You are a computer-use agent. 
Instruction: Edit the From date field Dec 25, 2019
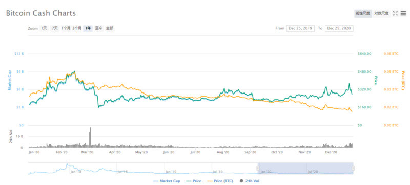pos(300,28)
